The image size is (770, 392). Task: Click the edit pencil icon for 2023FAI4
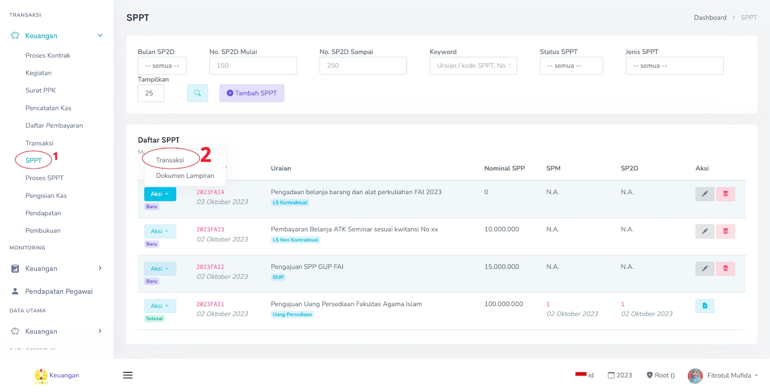point(705,194)
